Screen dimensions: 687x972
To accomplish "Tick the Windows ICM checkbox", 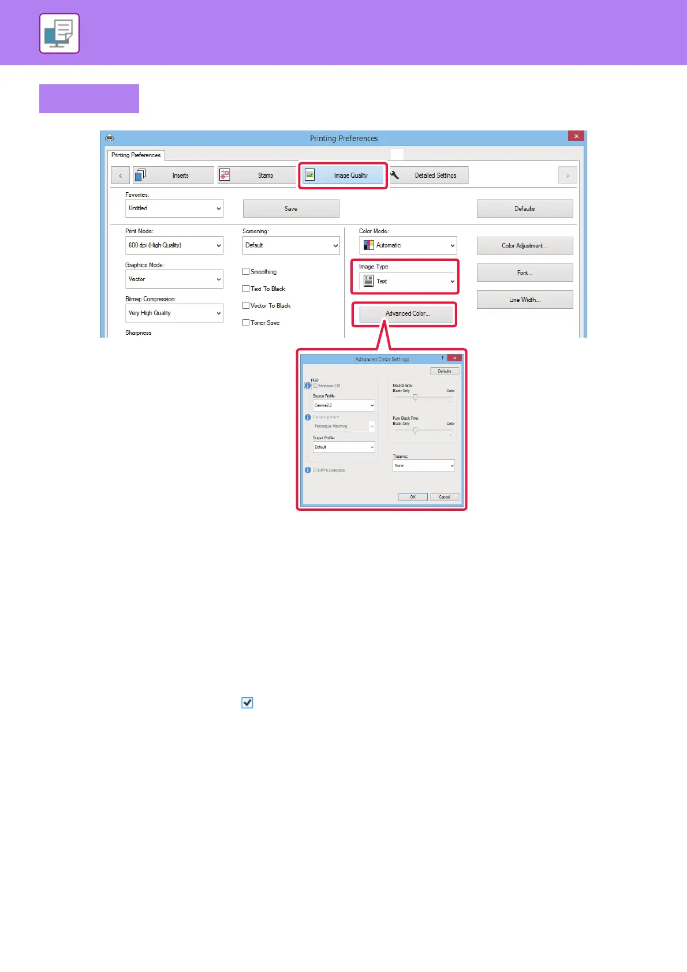I will tap(315, 386).
